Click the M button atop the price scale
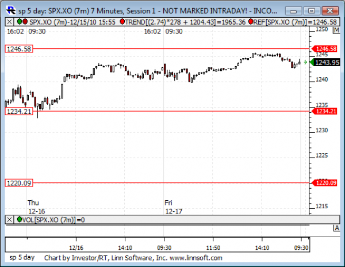Viewport: 345px width, 267px height. tap(336, 30)
